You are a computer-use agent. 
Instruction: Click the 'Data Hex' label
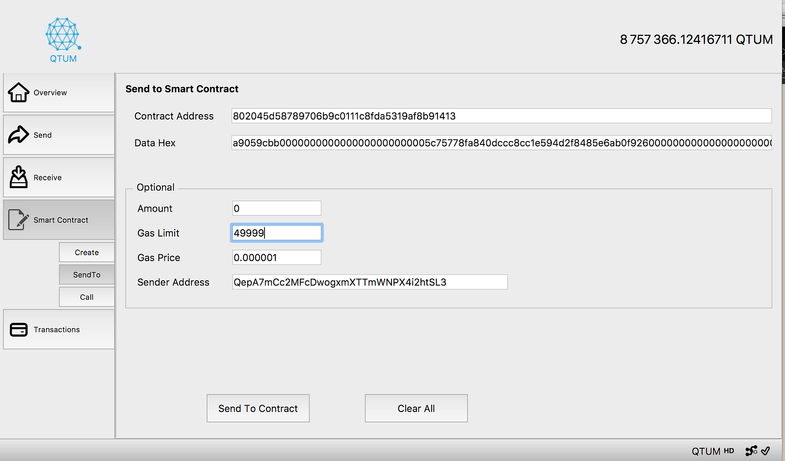click(x=155, y=143)
